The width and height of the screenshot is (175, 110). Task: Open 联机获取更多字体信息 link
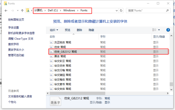21,33
